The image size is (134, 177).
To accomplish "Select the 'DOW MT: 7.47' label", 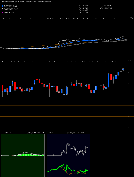I will point(11,9).
